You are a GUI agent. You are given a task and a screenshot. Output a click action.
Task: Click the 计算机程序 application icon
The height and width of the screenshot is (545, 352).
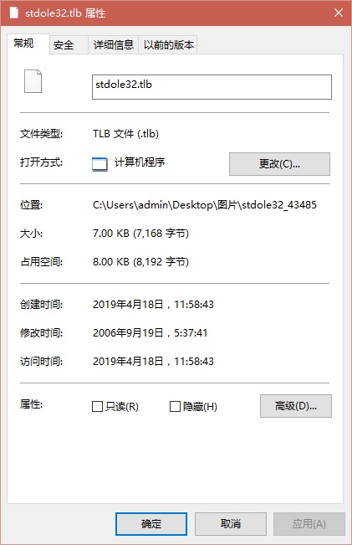point(99,164)
